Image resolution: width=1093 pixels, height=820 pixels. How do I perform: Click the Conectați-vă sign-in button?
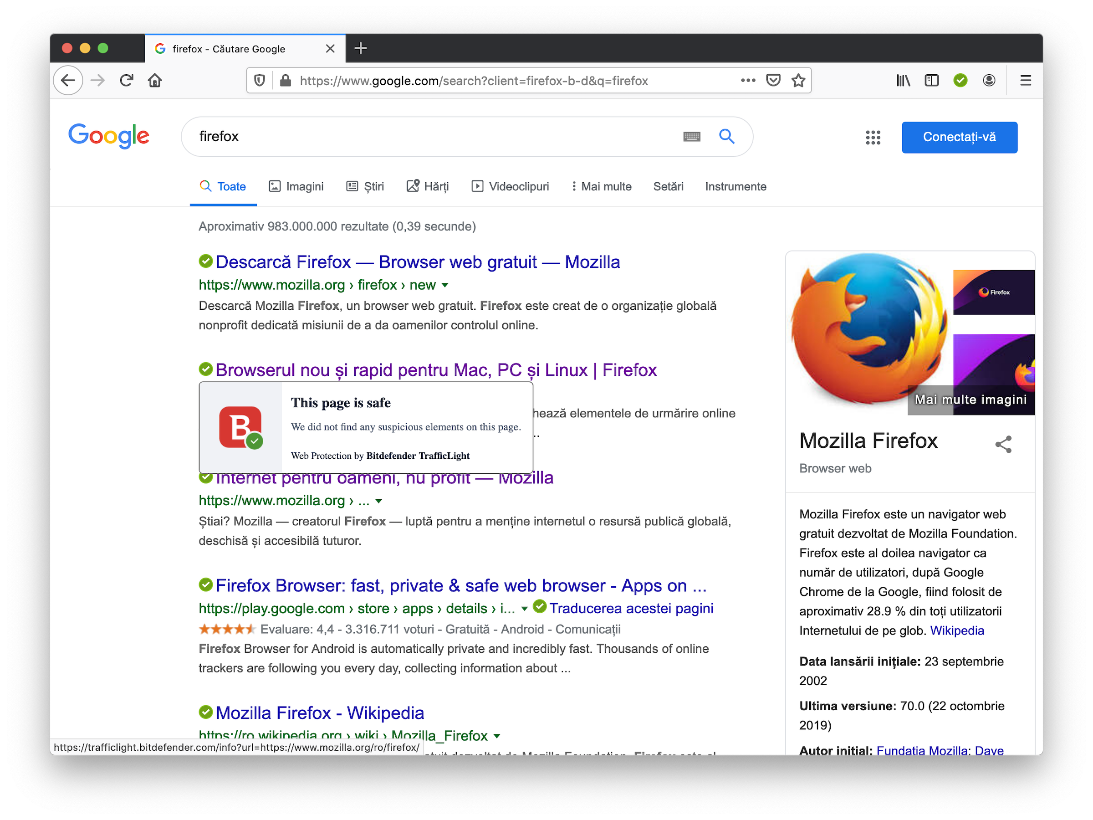point(959,137)
